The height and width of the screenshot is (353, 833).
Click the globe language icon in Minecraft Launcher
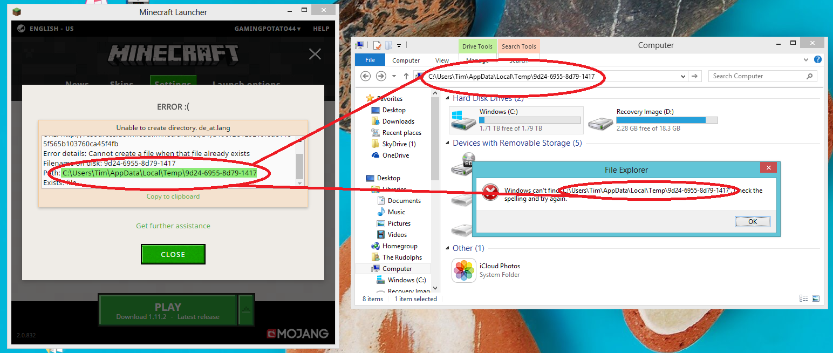point(21,29)
